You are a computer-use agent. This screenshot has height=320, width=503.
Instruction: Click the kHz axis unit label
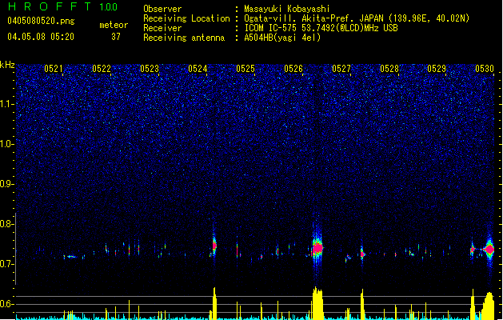tap(7, 65)
